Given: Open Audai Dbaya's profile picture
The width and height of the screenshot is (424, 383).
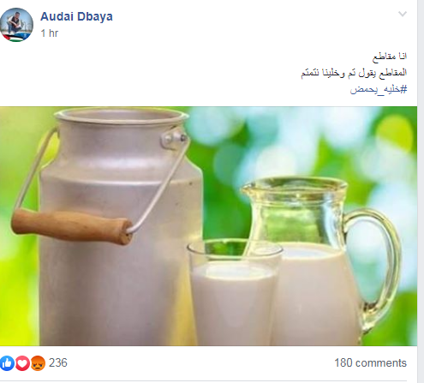Looking at the screenshot, I should click(x=16, y=25).
